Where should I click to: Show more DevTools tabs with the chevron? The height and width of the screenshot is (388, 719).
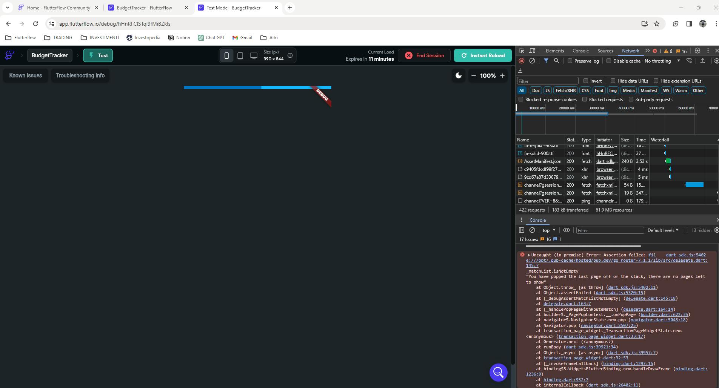(x=648, y=51)
